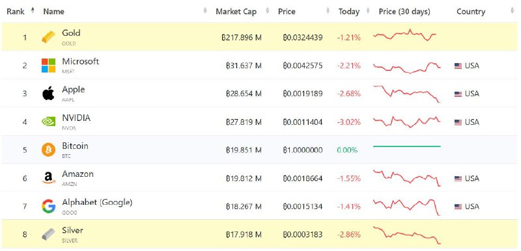Click the Name column header
521x251 pixels.
pyautogui.click(x=53, y=11)
